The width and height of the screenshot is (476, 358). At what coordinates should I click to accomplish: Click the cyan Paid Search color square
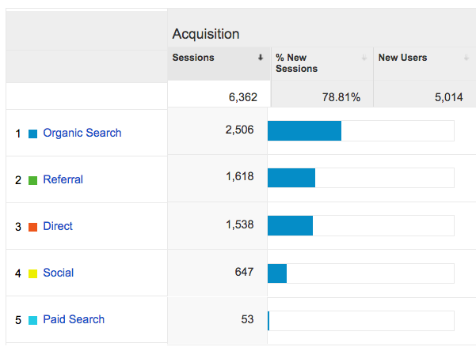pos(33,320)
